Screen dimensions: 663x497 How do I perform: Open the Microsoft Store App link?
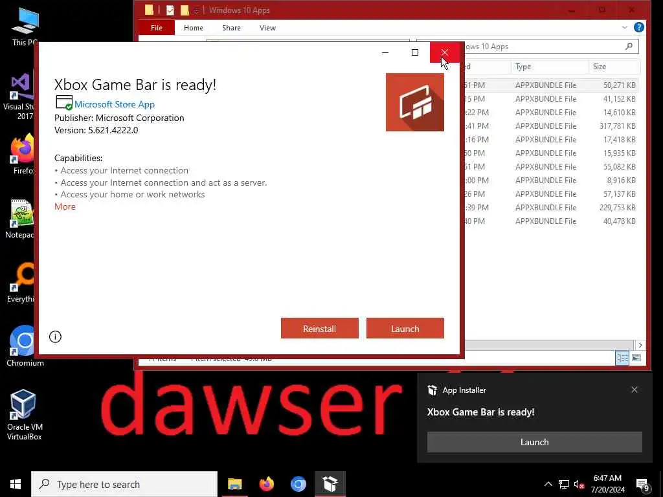coord(115,104)
